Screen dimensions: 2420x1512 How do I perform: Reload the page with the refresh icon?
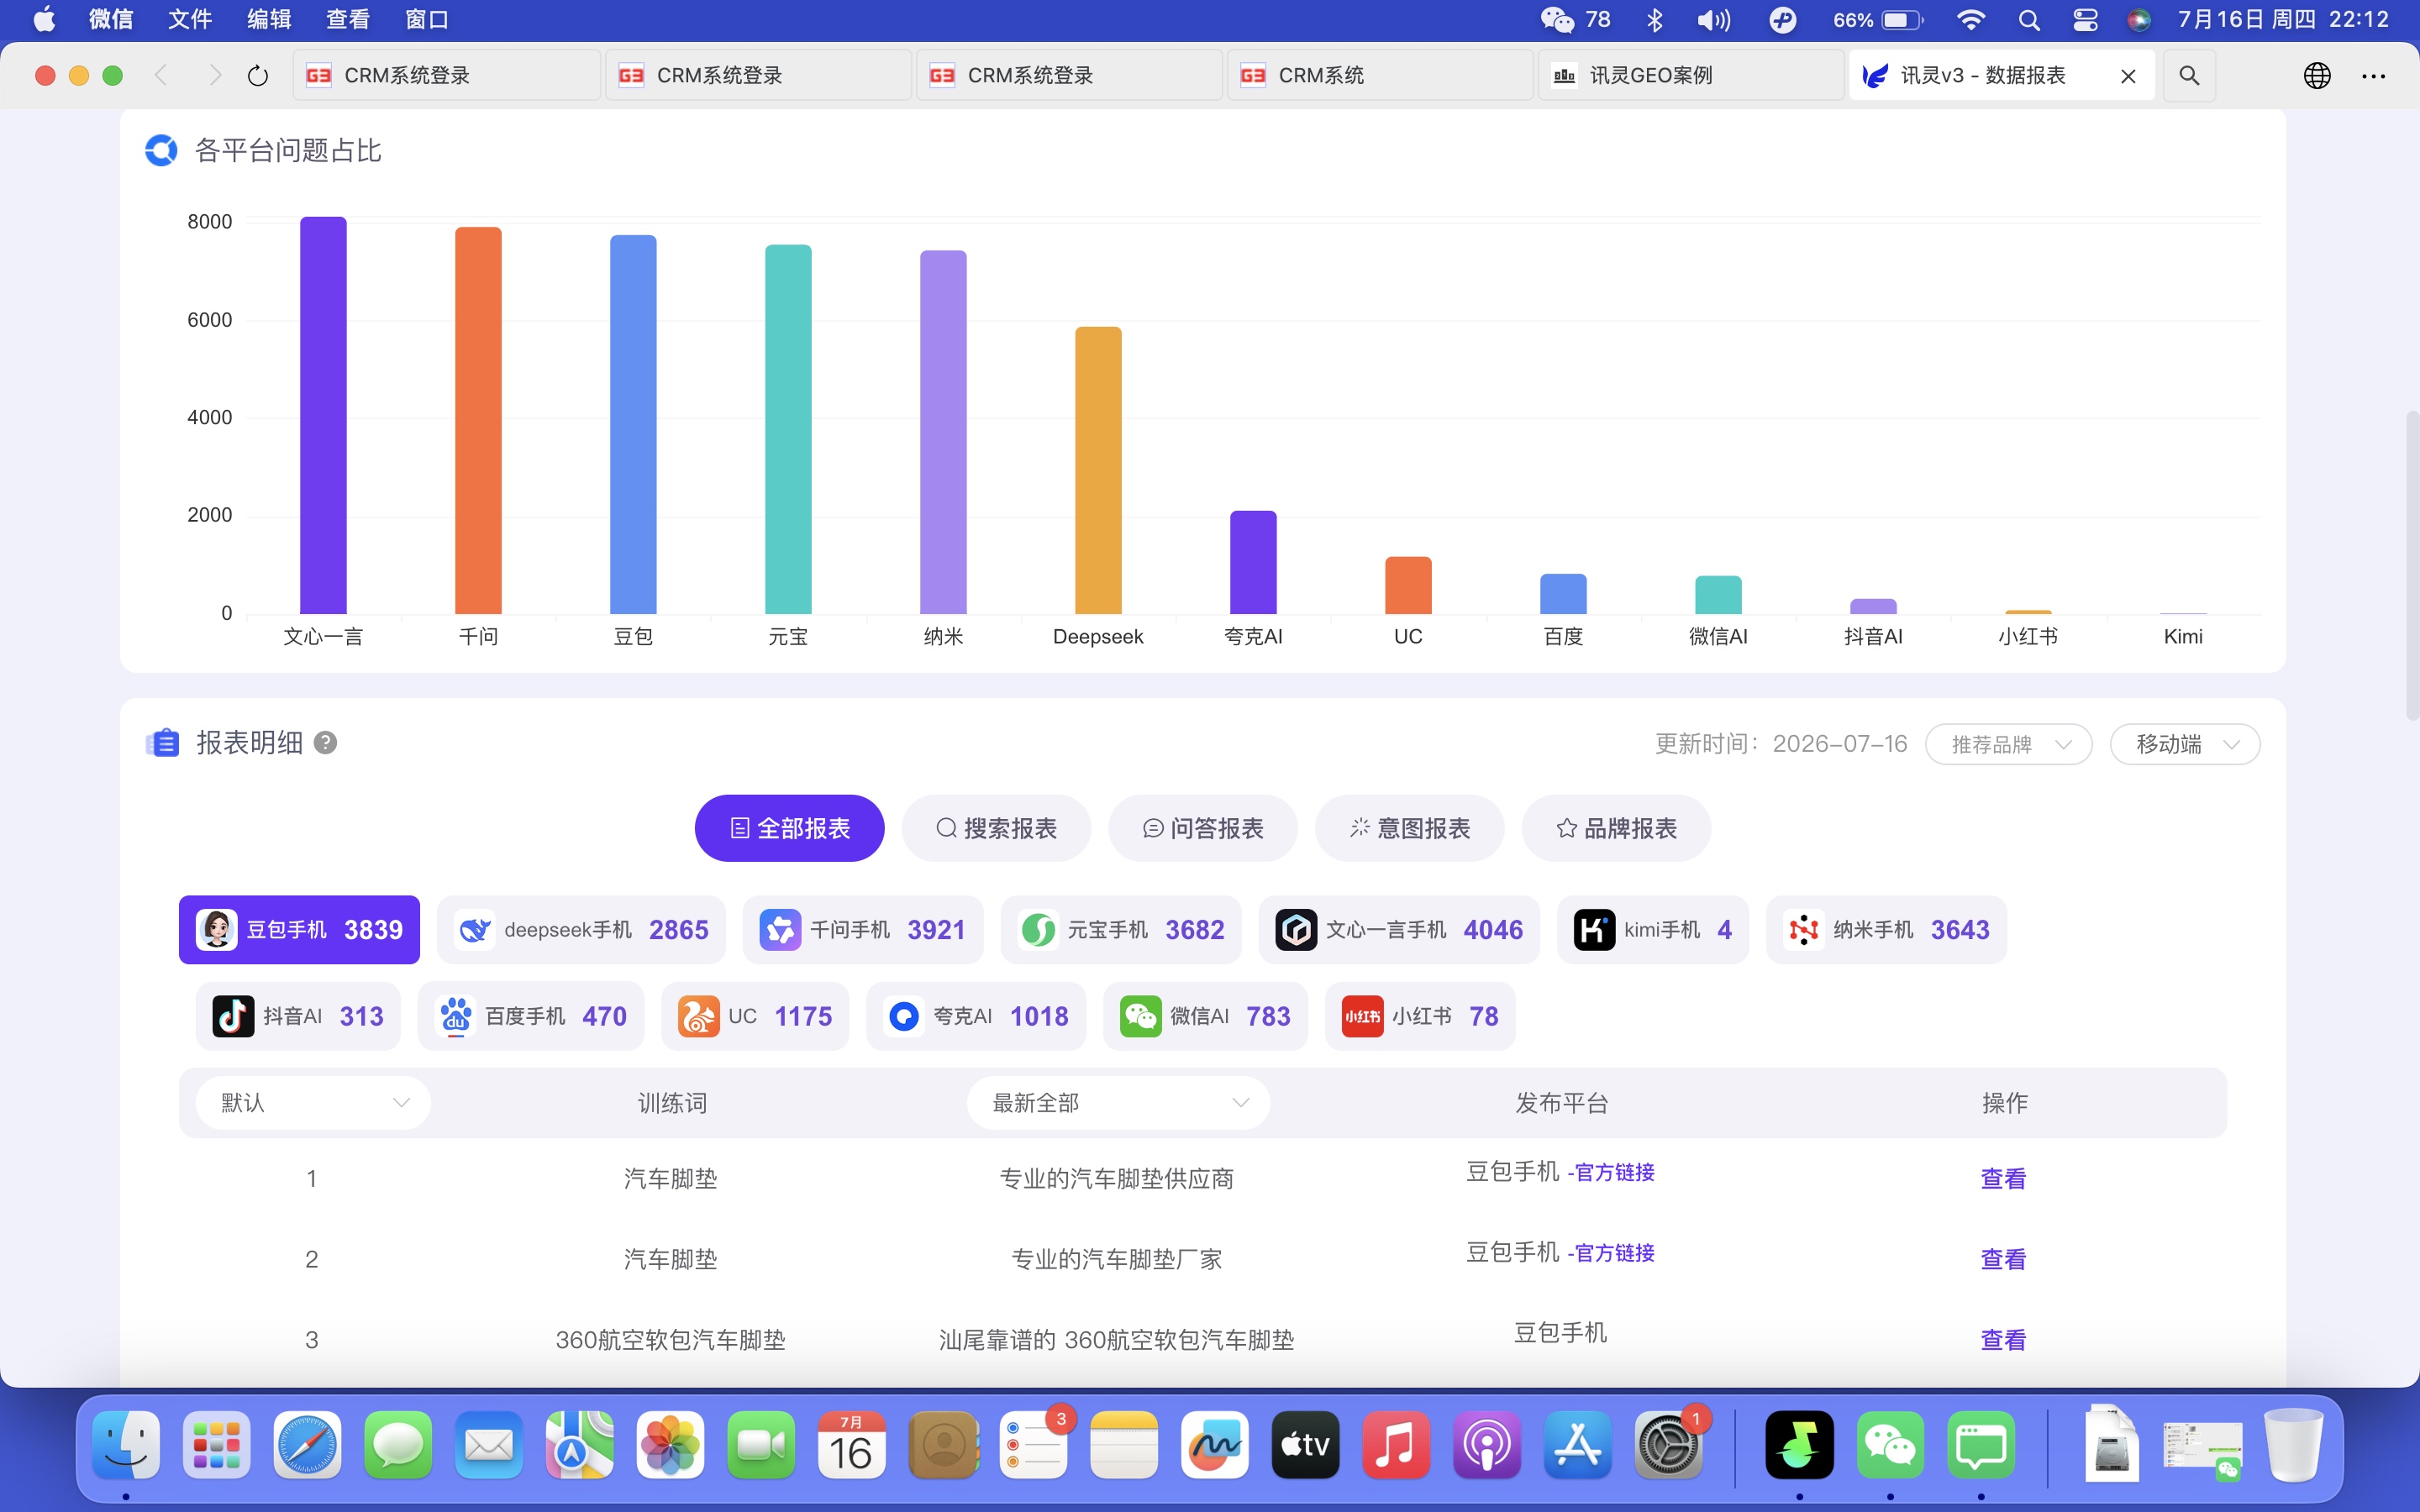(258, 76)
